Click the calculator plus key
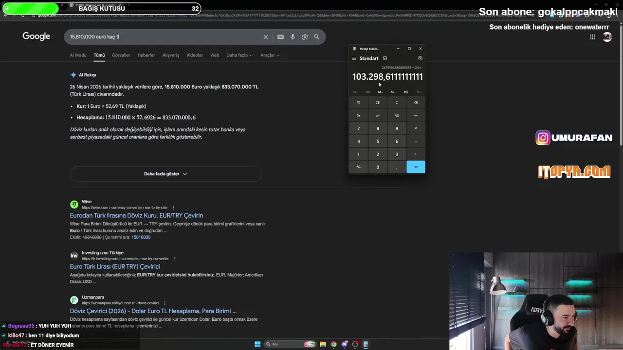Screen dimensions: 623x350 (x=416, y=154)
